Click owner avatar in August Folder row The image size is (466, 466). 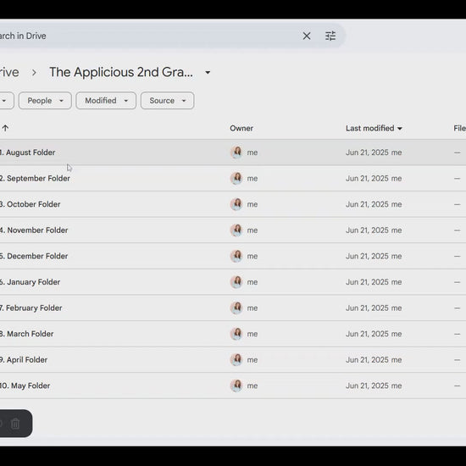coord(236,153)
